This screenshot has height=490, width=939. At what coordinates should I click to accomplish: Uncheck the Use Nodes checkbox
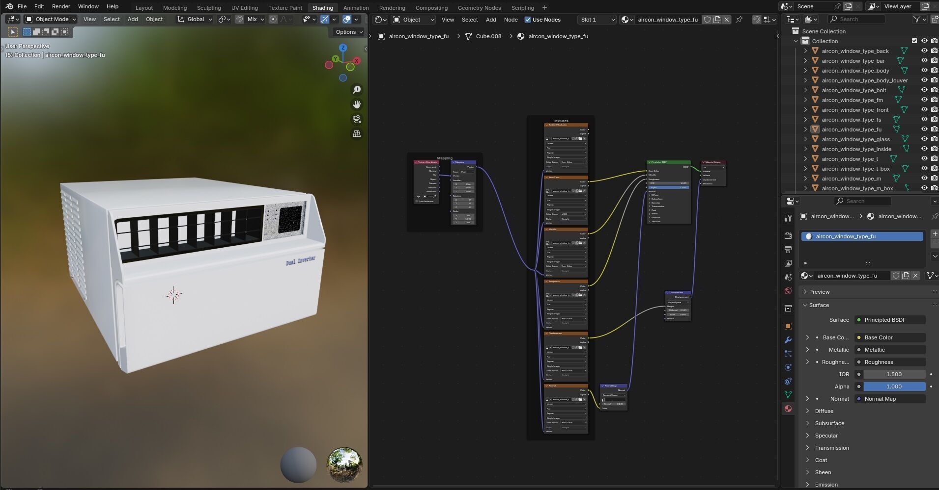click(528, 20)
